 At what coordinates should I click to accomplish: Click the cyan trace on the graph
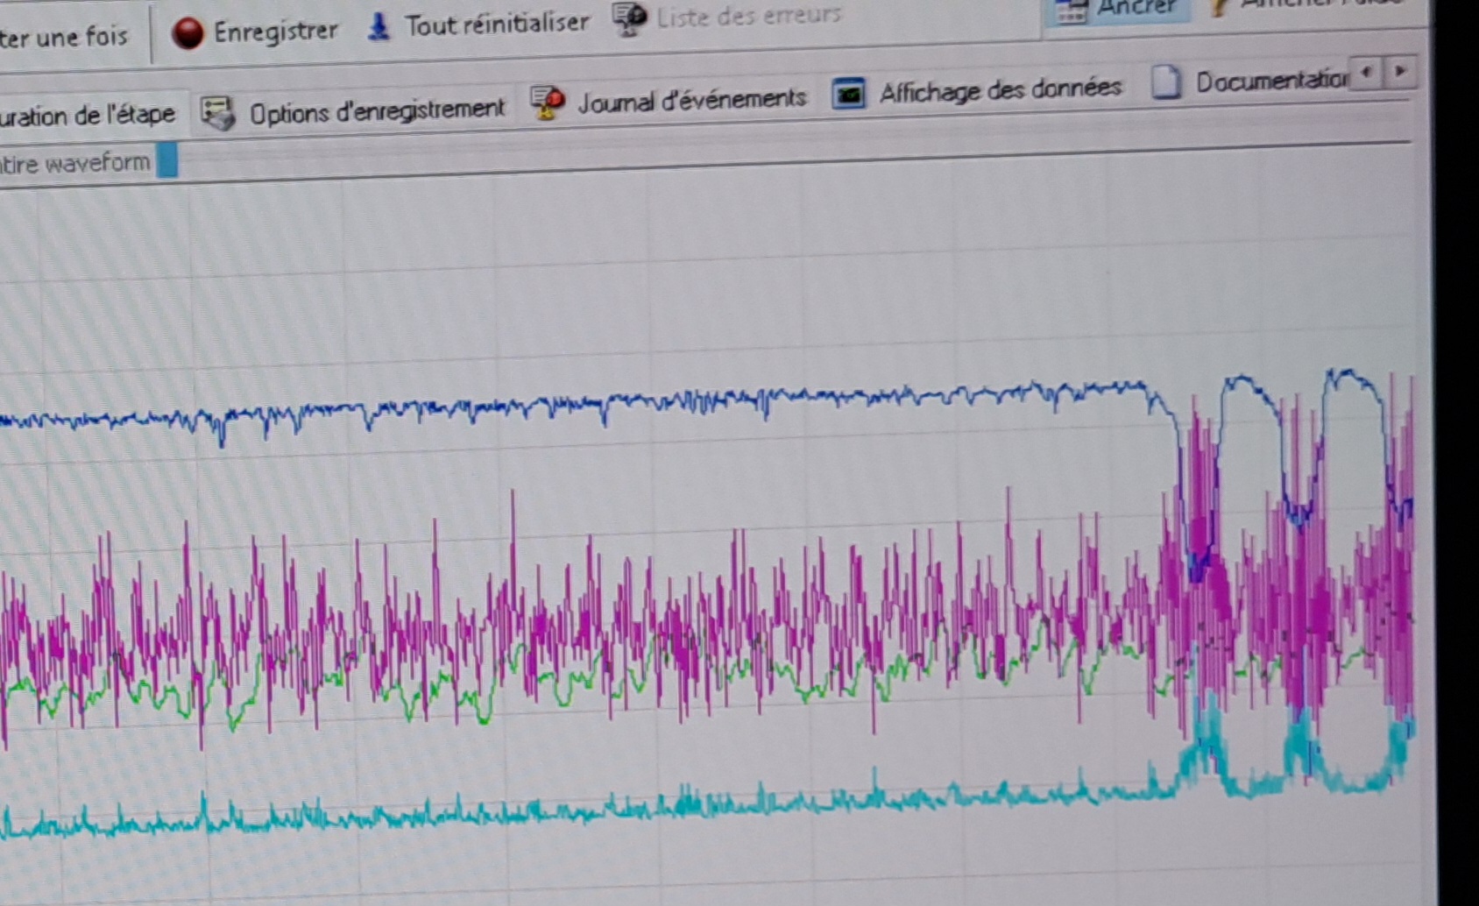point(526,813)
